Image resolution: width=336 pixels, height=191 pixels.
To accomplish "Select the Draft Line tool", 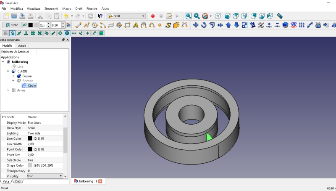I will click(78, 25).
